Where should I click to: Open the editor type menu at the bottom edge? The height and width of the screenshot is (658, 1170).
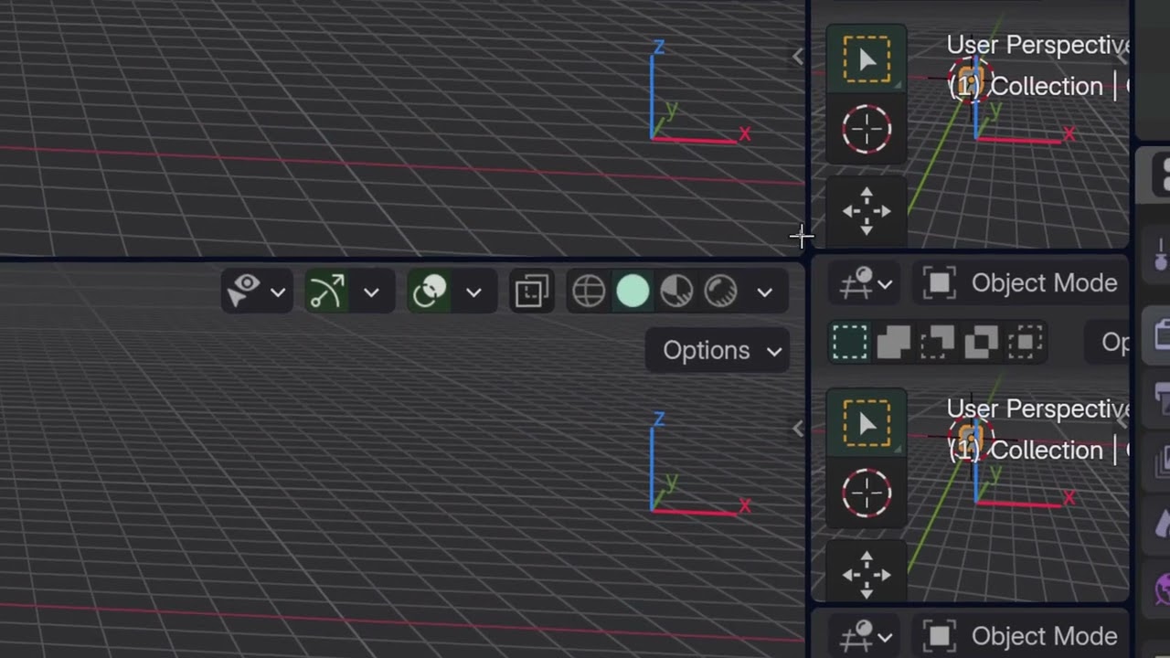(866, 636)
